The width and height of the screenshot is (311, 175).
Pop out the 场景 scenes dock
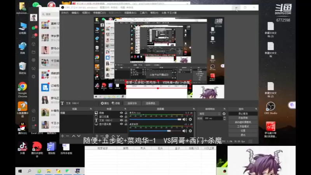(91, 109)
